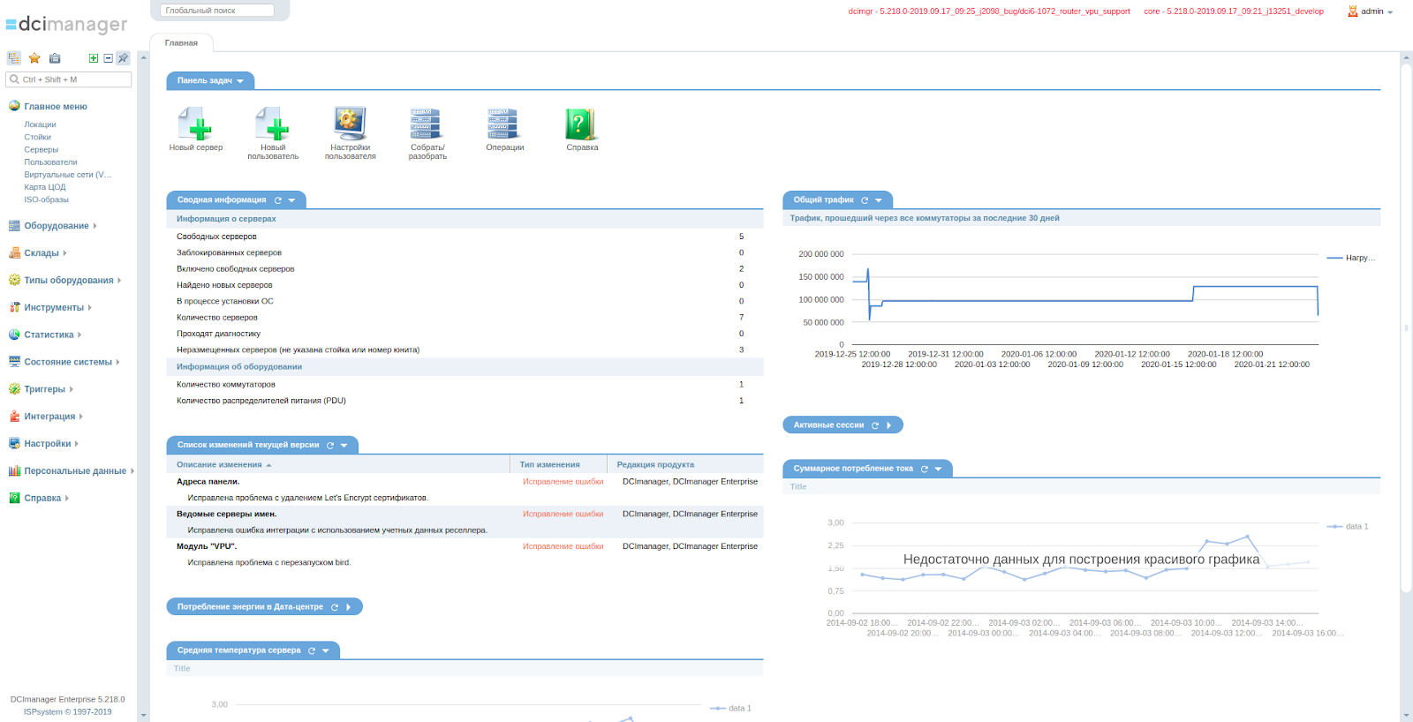Toggle data 1 in temperature chart legend

tap(730, 708)
